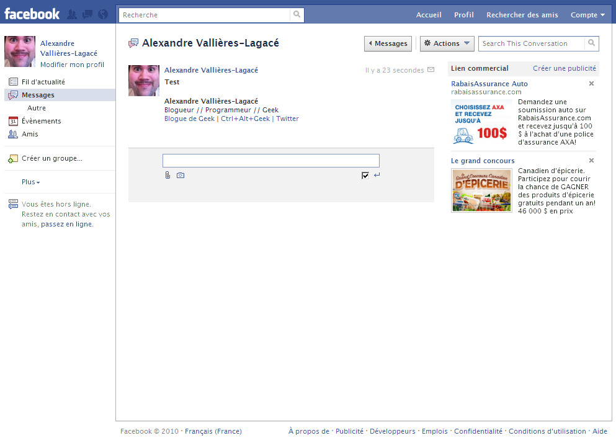Click the D'Épicerie contest ad image
The image size is (616, 438).
click(481, 190)
